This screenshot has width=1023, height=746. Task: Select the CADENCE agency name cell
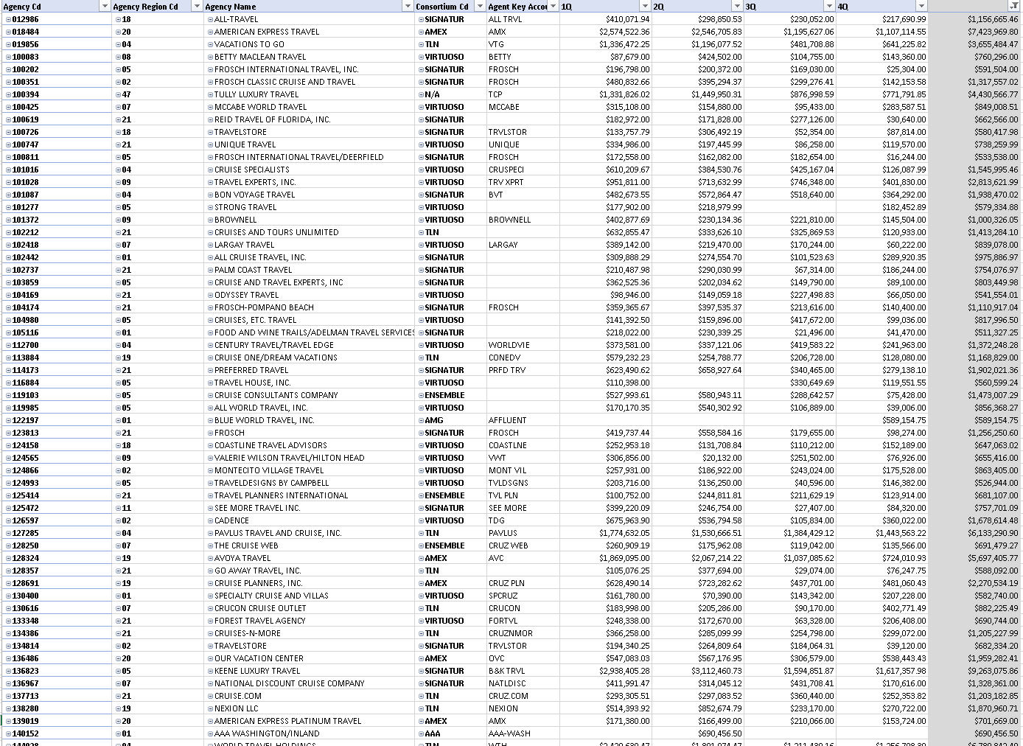point(310,520)
